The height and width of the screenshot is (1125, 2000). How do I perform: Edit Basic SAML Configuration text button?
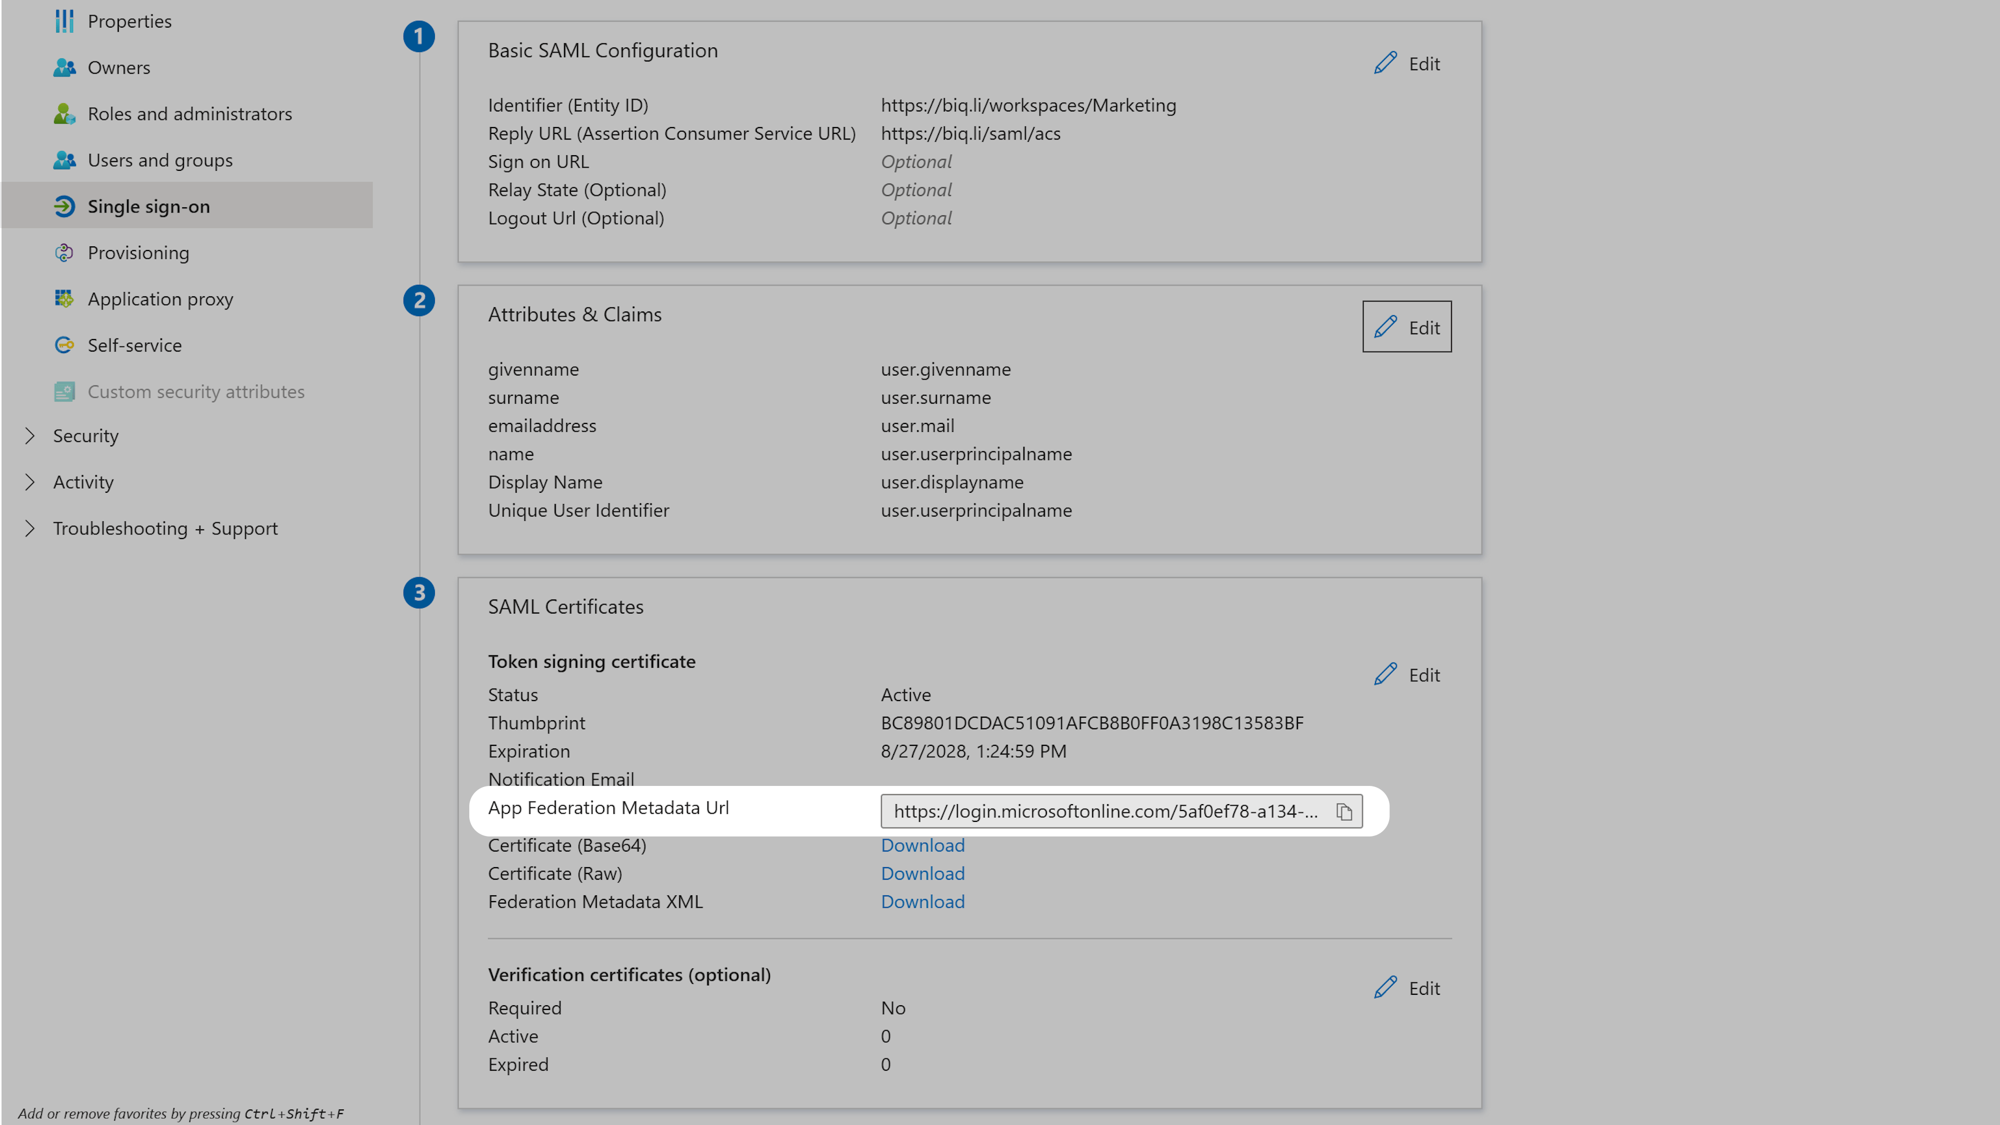(x=1424, y=64)
